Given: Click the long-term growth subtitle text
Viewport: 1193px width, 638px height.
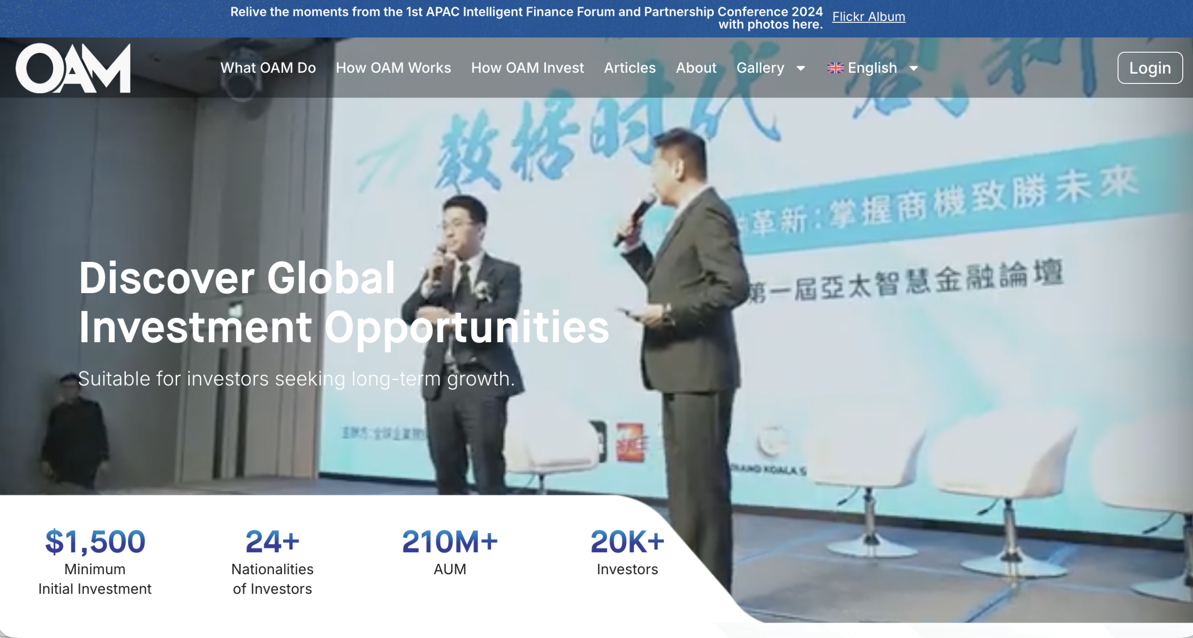Looking at the screenshot, I should 297,379.
